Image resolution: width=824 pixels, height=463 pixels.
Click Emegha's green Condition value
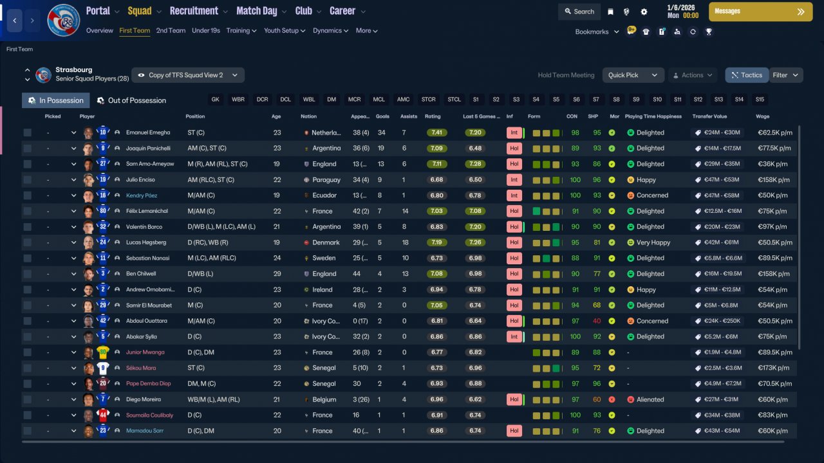pyautogui.click(x=575, y=132)
